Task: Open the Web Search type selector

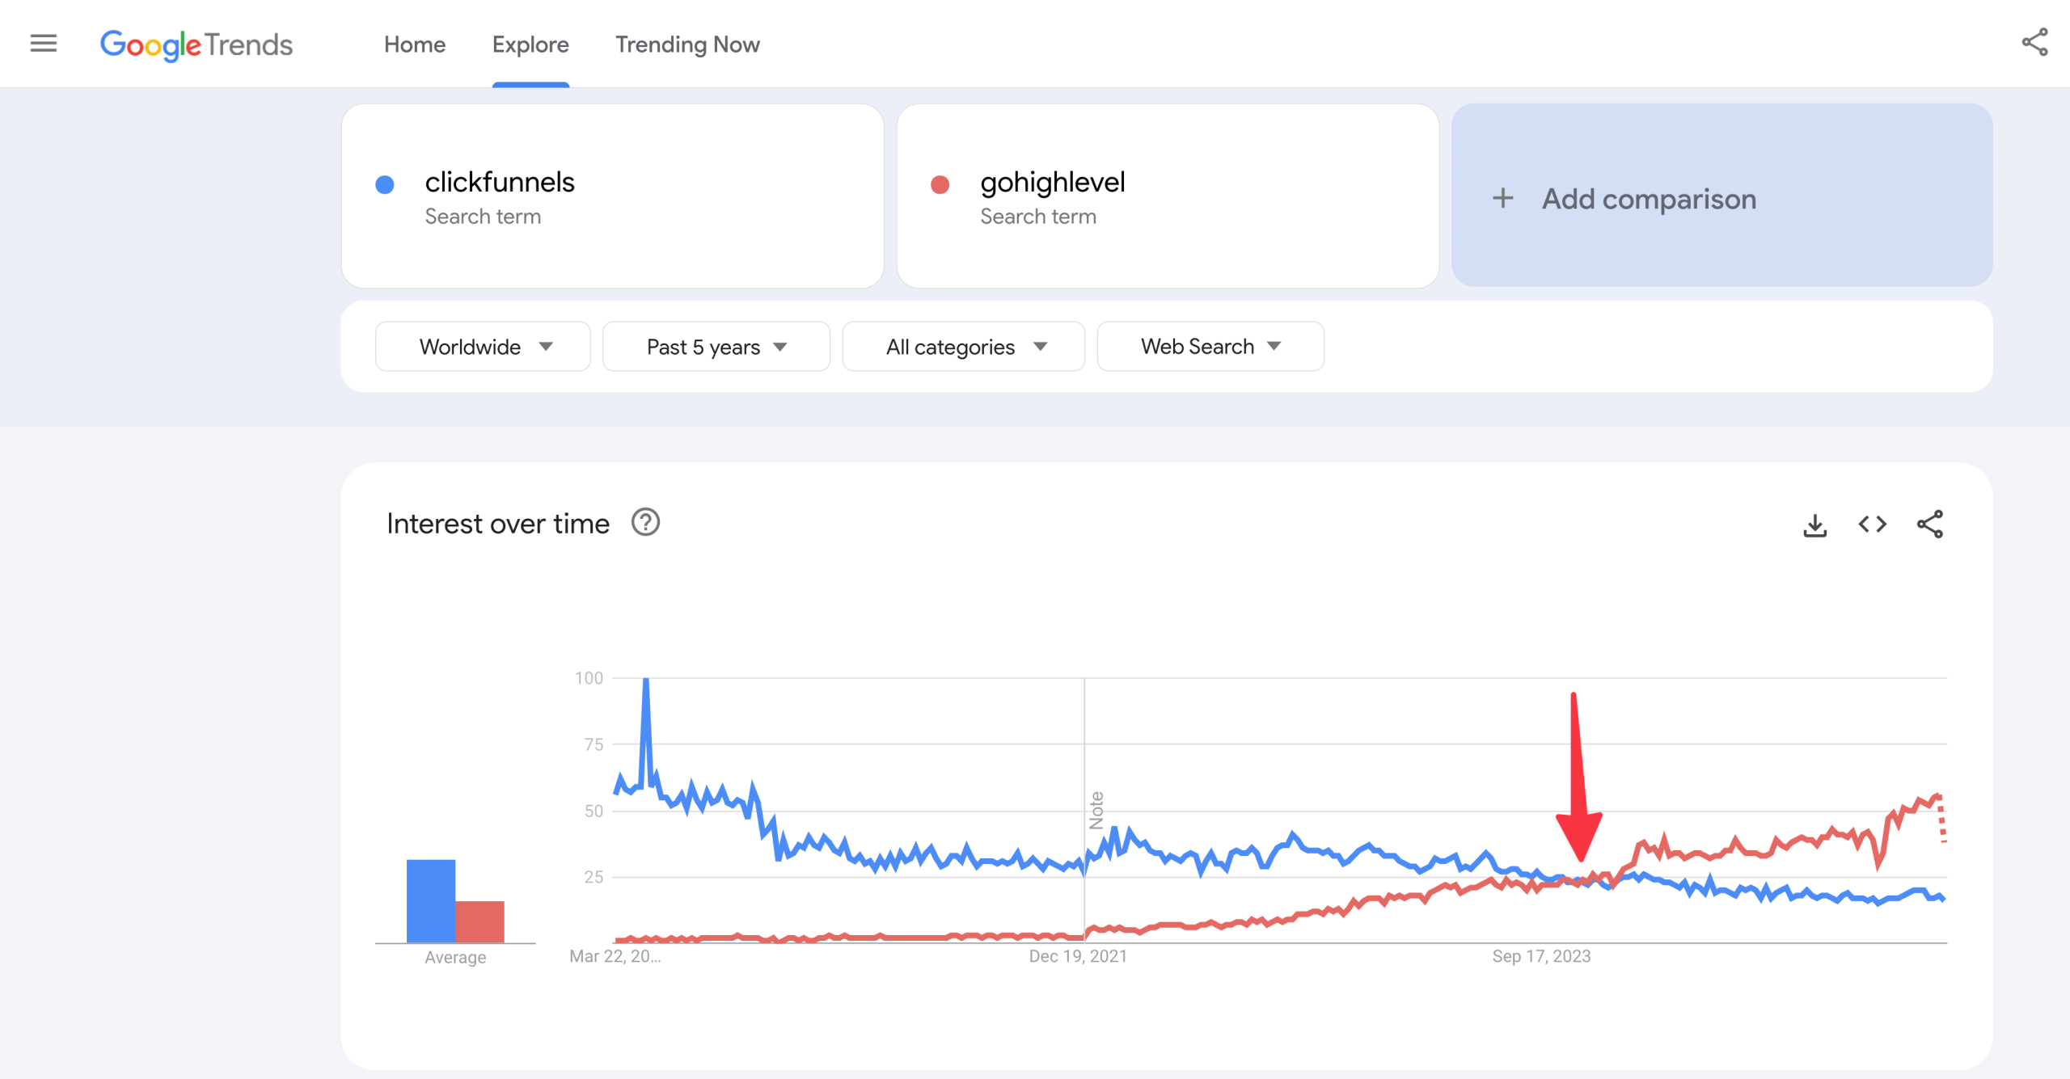Action: click(1209, 346)
